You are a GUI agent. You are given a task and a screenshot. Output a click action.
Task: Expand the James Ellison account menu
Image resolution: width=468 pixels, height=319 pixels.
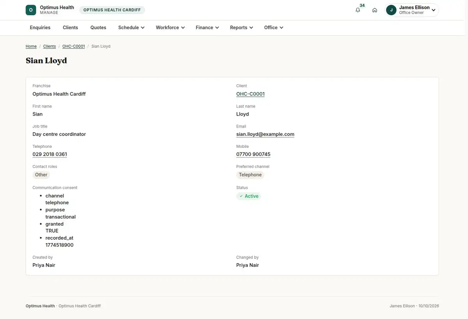click(412, 10)
